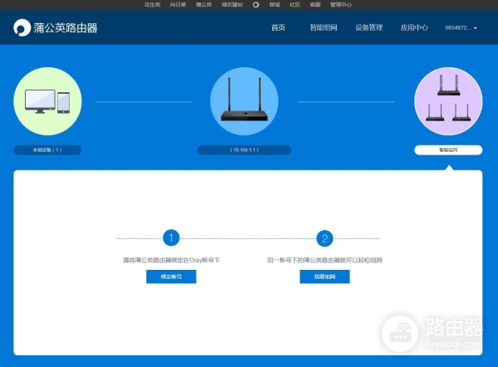Viewport: 498px width, 367px height.
Task: Open 管理中心 link in top bar
Action: pyautogui.click(x=341, y=5)
